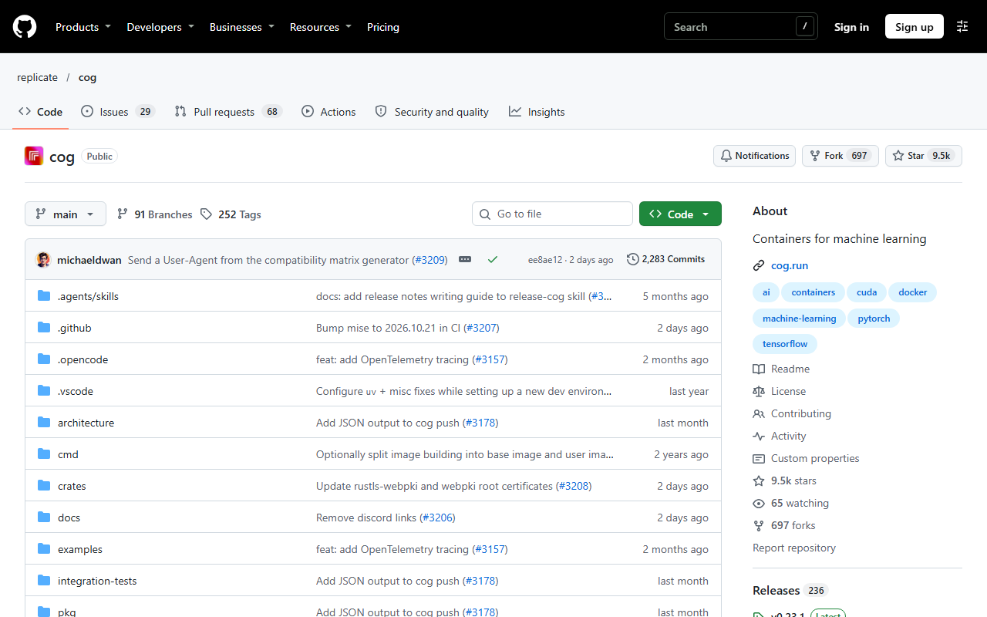The height and width of the screenshot is (617, 987).
Task: Click the green commit status checkmark
Action: 493,259
